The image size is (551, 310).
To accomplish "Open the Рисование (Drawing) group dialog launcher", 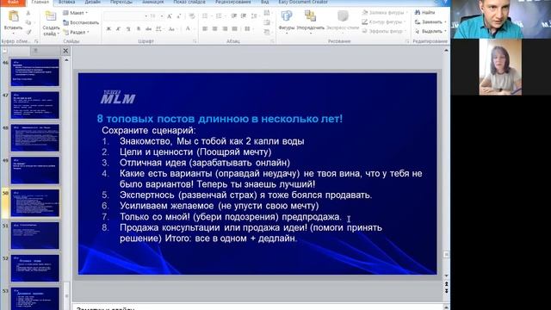I will click(x=407, y=41).
